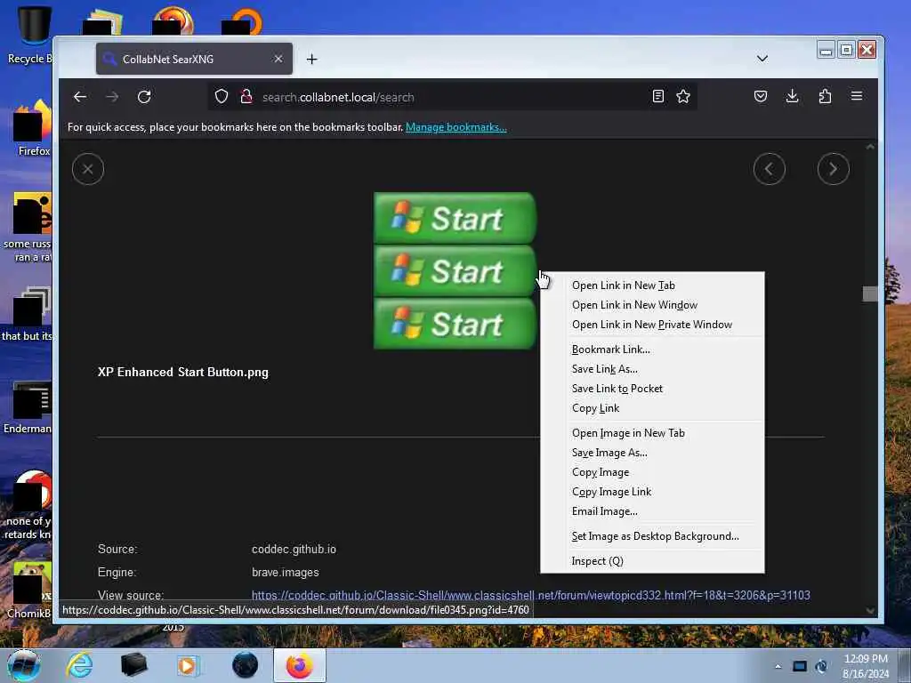911x683 pixels.
Task: Bookmark this page with the star icon
Action: tap(683, 96)
